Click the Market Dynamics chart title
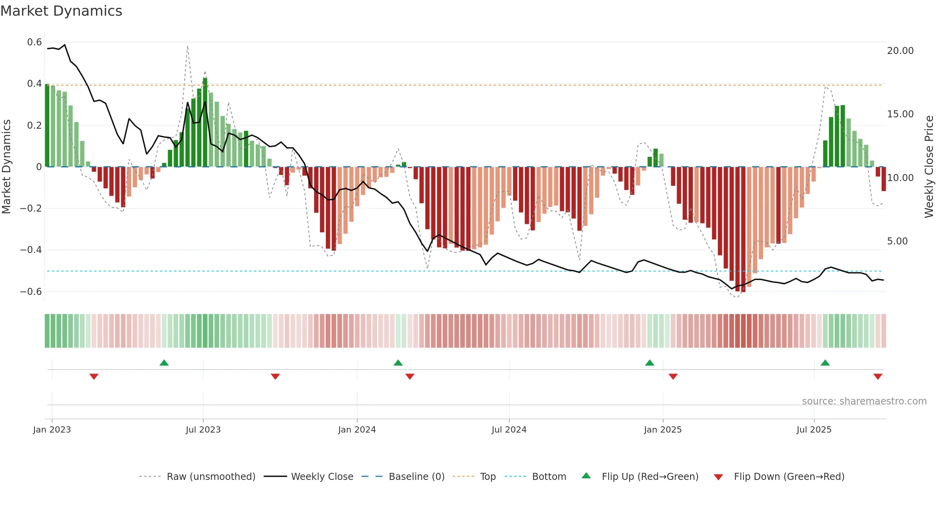This screenshot has height=528, width=940. pos(61,11)
